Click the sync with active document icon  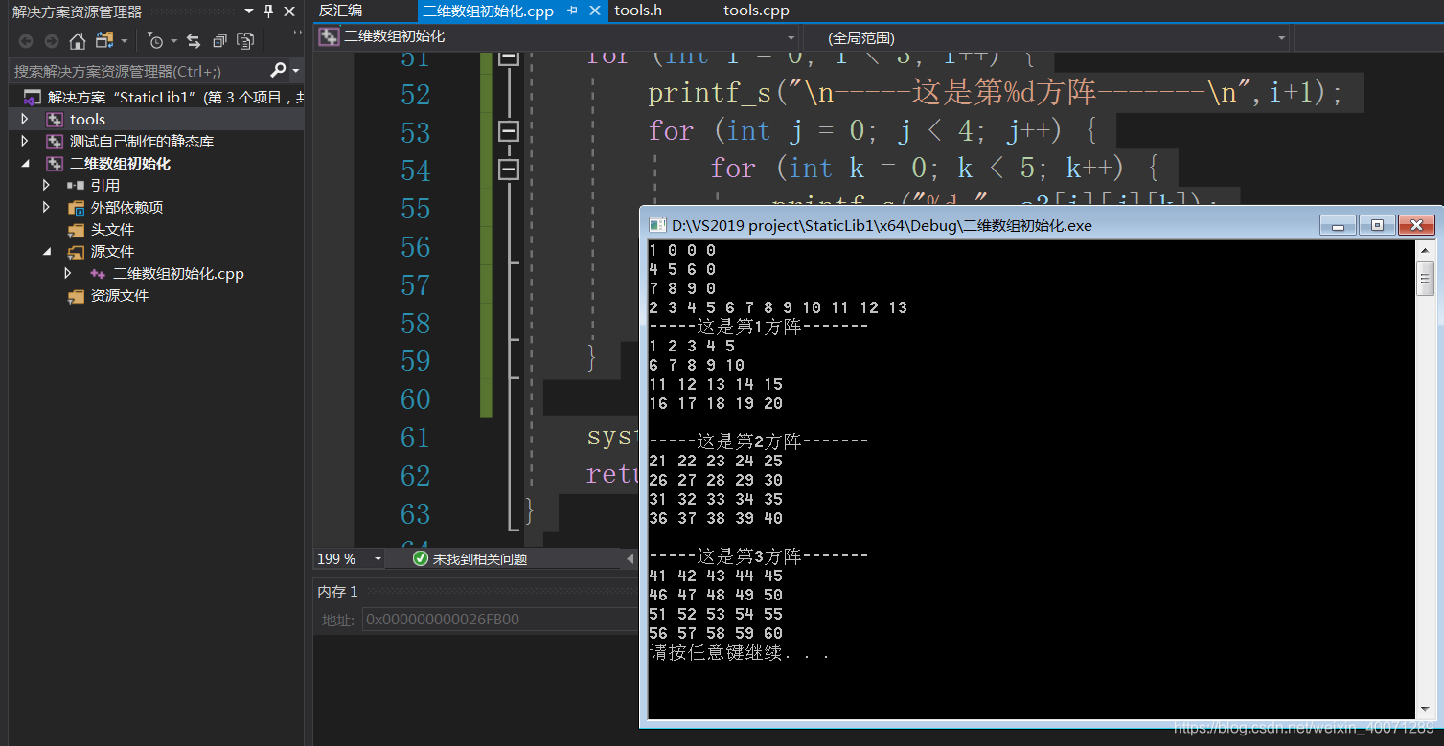tap(194, 41)
